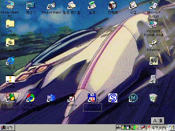Select the dotted-outline label under CE icon
This screenshot has width=175, height=131.
point(92,107)
